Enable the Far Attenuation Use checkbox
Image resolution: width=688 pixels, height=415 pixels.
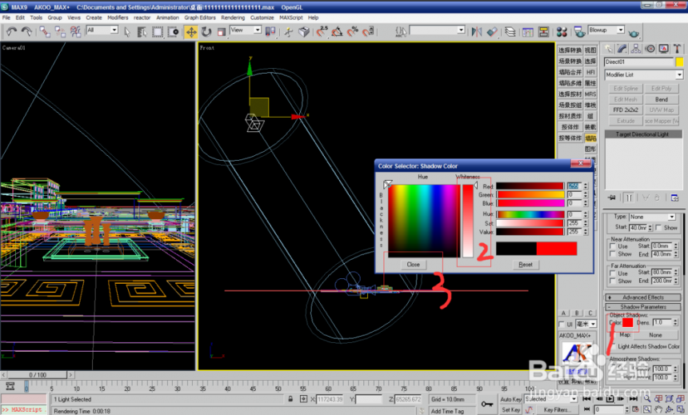point(613,273)
